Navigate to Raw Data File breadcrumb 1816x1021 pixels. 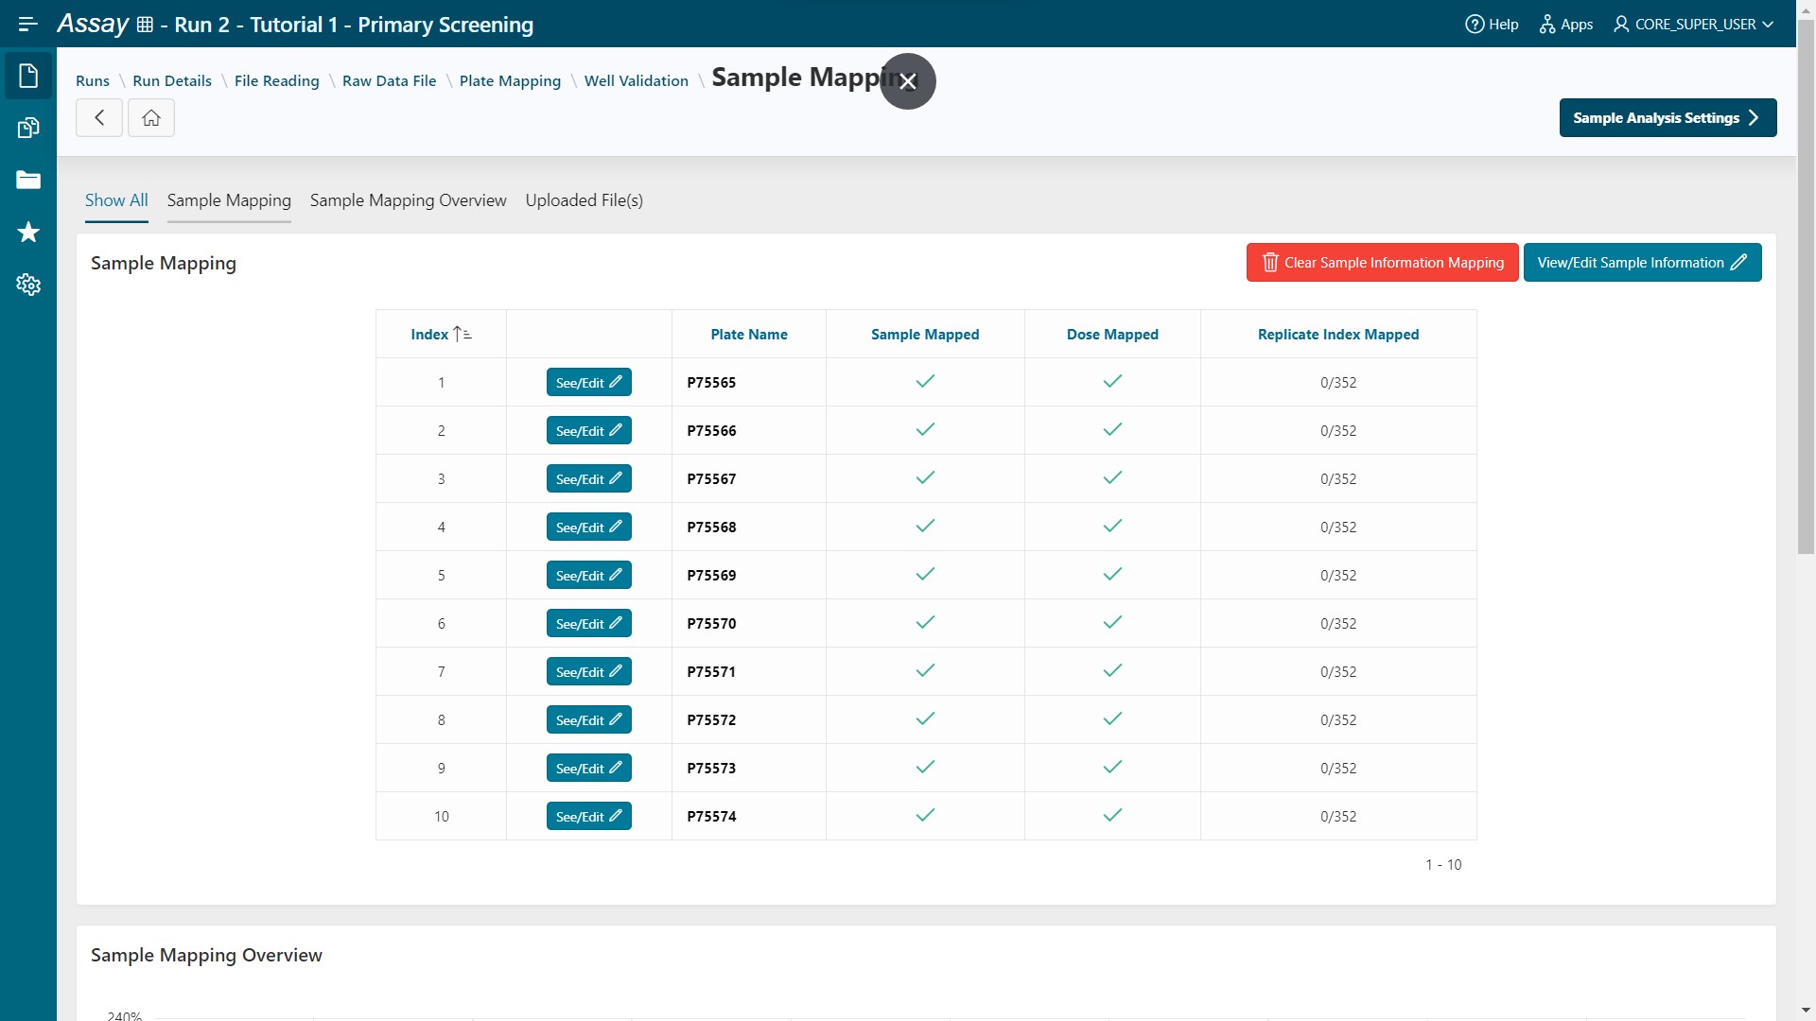coord(390,81)
